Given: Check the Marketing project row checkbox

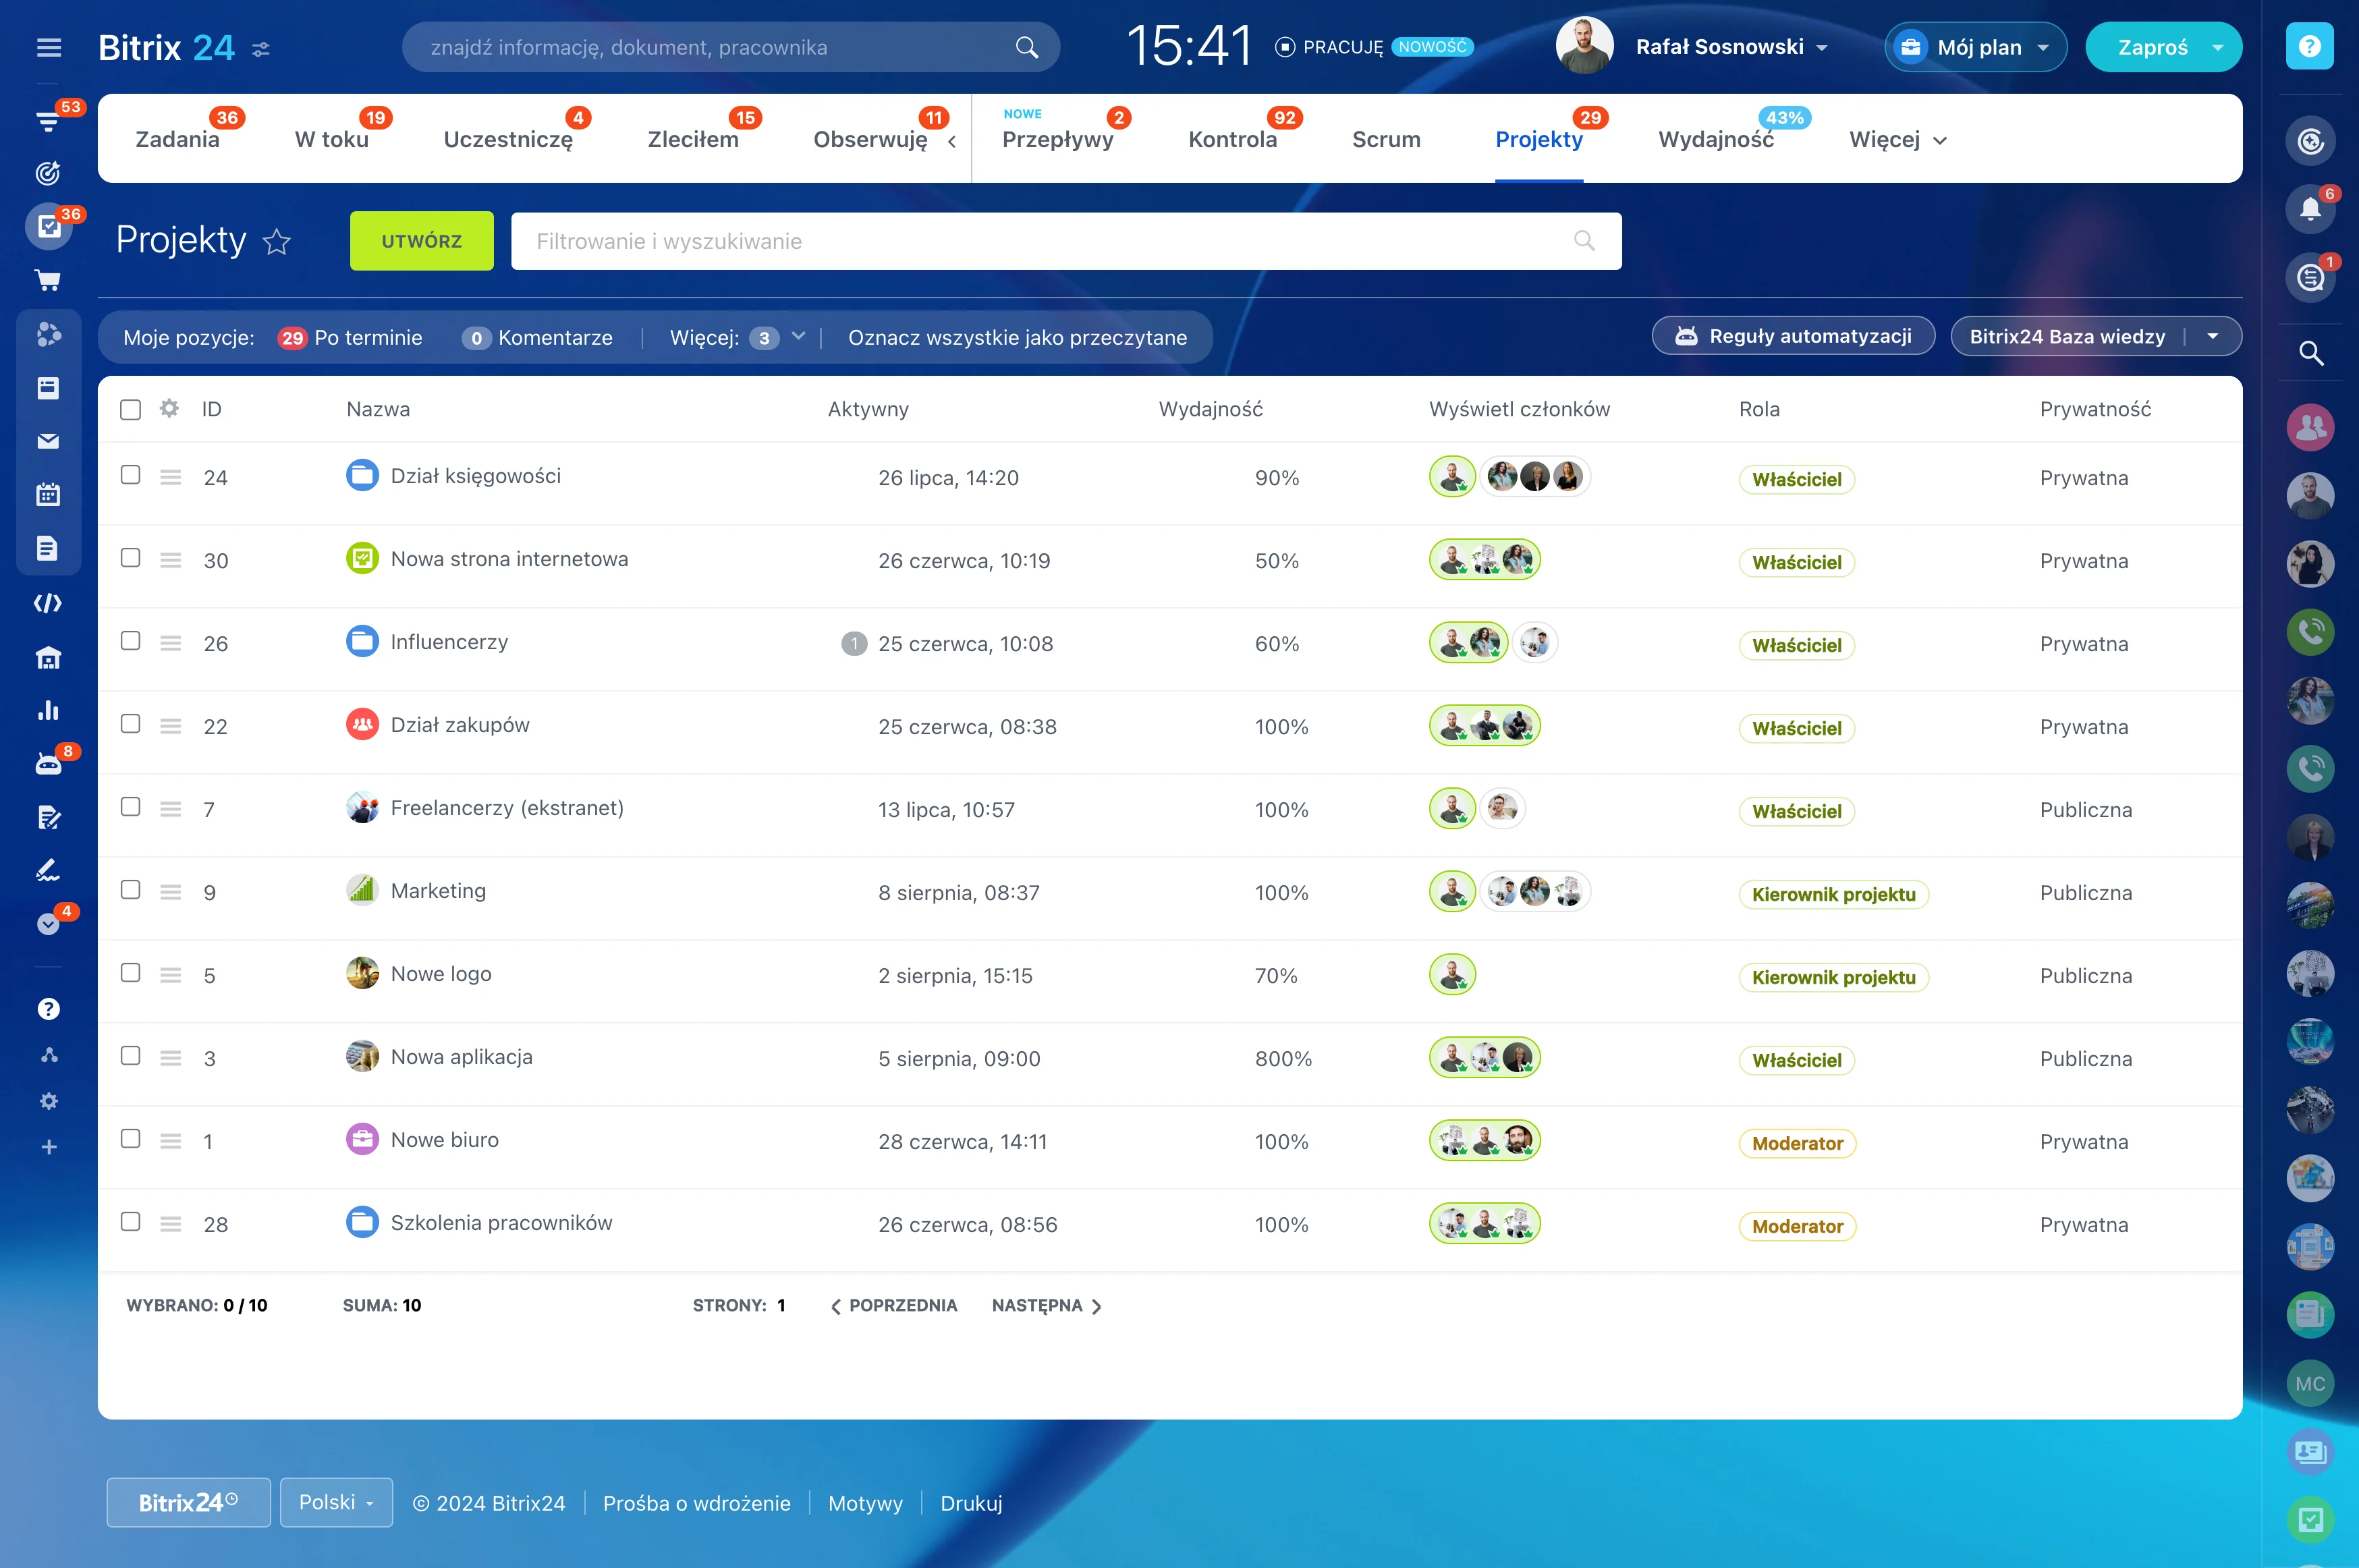Looking at the screenshot, I should pos(131,890).
